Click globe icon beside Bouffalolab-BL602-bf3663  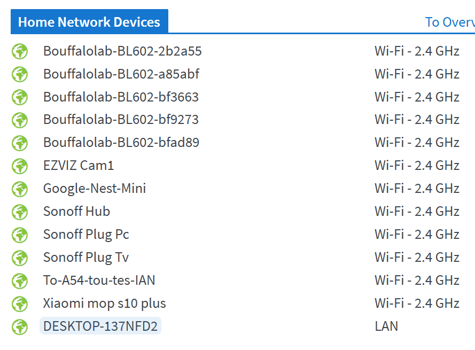click(20, 97)
